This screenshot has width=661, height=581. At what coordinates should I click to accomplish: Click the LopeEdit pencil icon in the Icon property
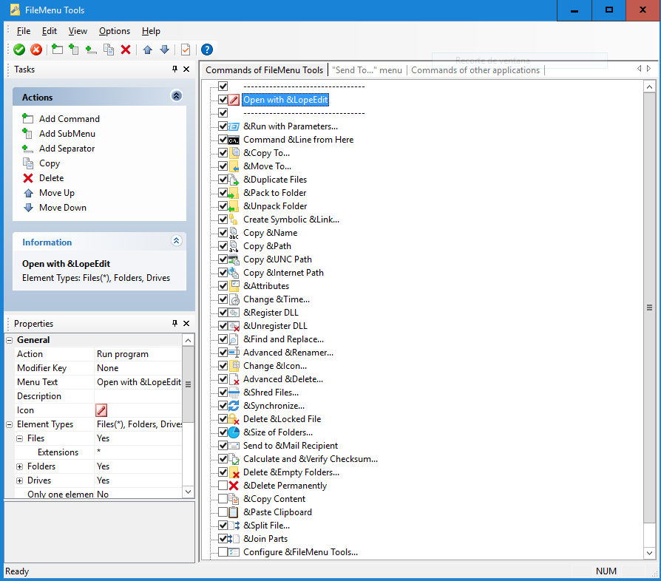pyautogui.click(x=101, y=410)
